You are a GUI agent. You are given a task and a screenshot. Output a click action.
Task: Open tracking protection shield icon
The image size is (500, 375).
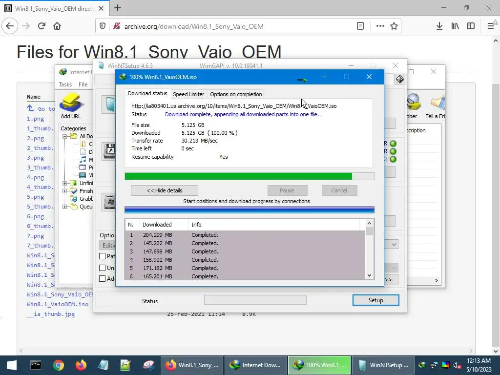tap(103, 26)
